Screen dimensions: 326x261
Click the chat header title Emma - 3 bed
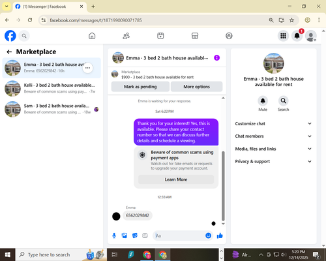pos(167,58)
